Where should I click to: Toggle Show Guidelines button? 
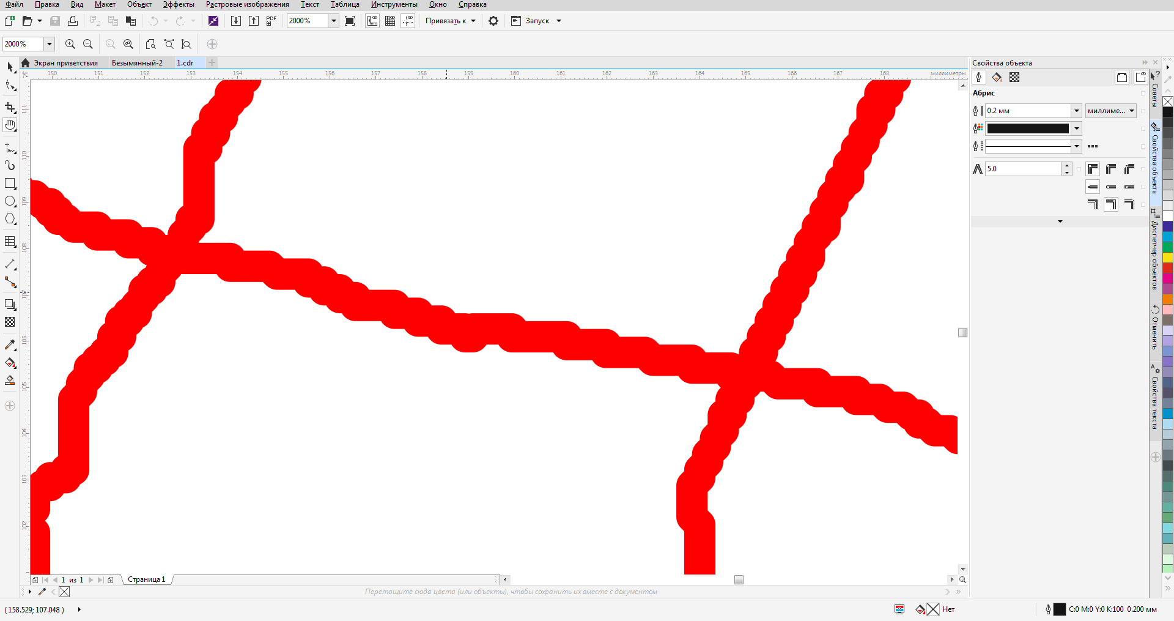(x=408, y=21)
